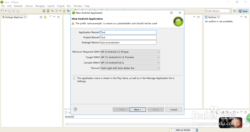
Task: Close the Package Explorer tab
Action: click(x=25, y=17)
